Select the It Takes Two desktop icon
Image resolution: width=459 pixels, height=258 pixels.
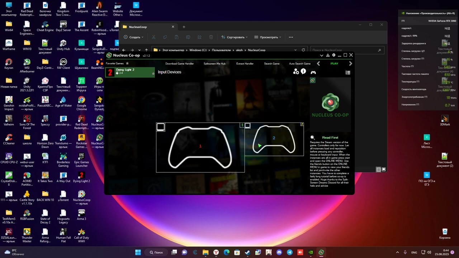coord(45,177)
